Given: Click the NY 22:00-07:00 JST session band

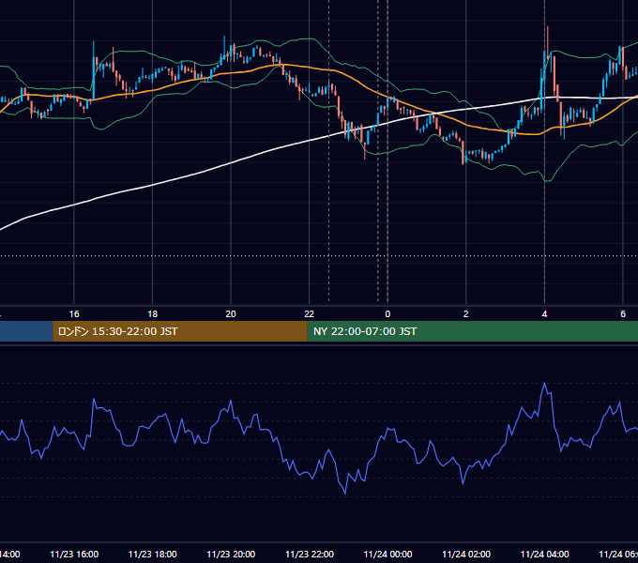Looking at the screenshot, I should click(472, 331).
